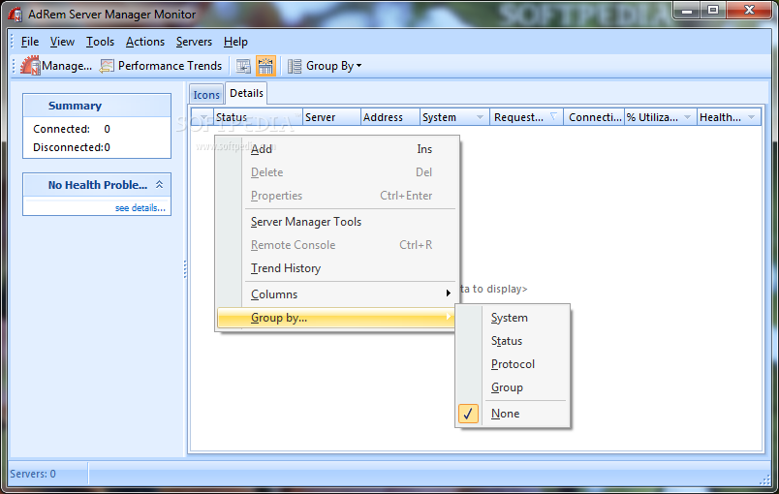
Task: Open the Servers menu
Action: [194, 42]
